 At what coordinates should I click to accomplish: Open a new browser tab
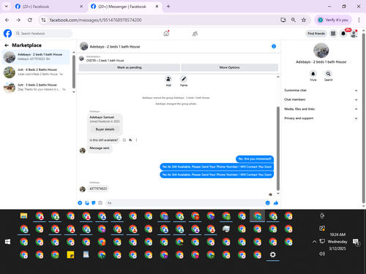[168, 7]
